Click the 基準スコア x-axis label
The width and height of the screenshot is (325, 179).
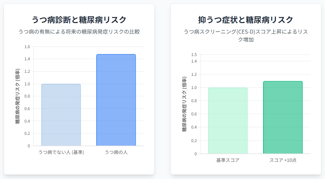point(228,160)
